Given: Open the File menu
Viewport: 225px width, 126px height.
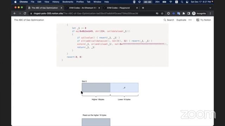Looking at the screenshot, I should (x=33, y=2).
